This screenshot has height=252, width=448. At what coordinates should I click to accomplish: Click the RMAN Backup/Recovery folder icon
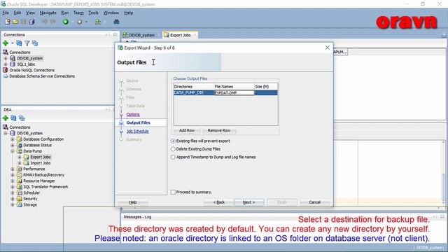click(20, 175)
